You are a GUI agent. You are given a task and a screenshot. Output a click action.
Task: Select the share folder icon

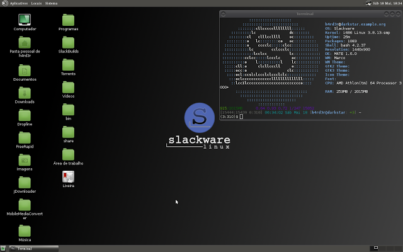tap(69, 132)
